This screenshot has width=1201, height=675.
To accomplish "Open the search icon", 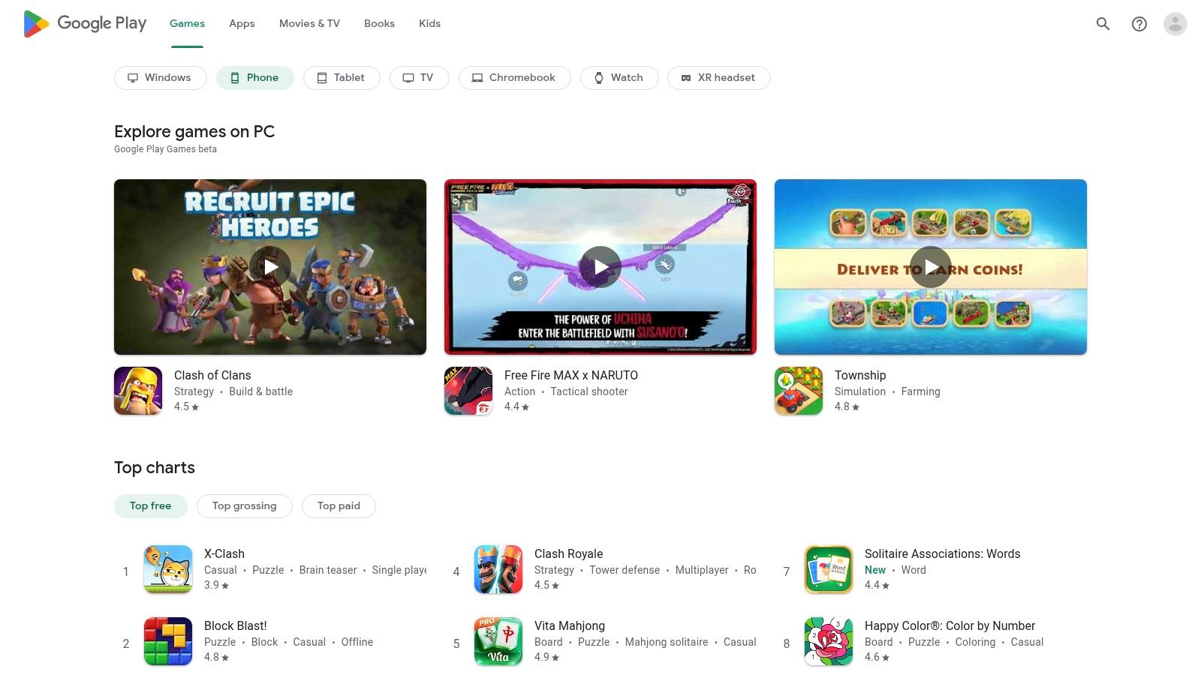I will 1103,23.
